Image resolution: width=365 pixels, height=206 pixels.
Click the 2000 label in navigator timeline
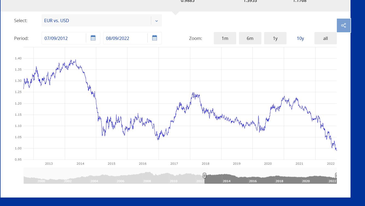tap(41, 181)
